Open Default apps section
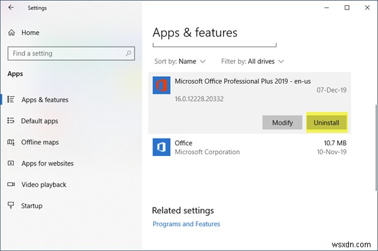Viewport: 378px width, 251px height. click(x=40, y=121)
